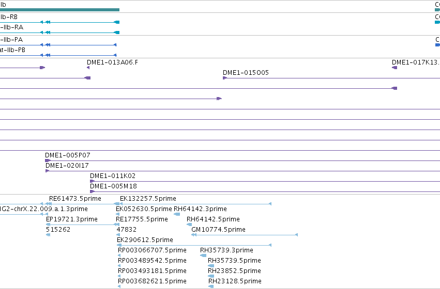The height and width of the screenshot is (289, 440).
Task: Click the DME1-005M18 feature arrow
Action: [92, 191]
